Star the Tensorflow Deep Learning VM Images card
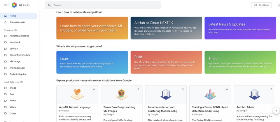 138,89
